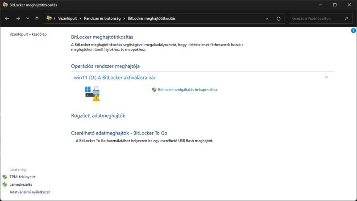Screen dimensions: 357x201
Task: Click BitLocker szolgáltatás bekapcsolása link
Action: point(187,90)
